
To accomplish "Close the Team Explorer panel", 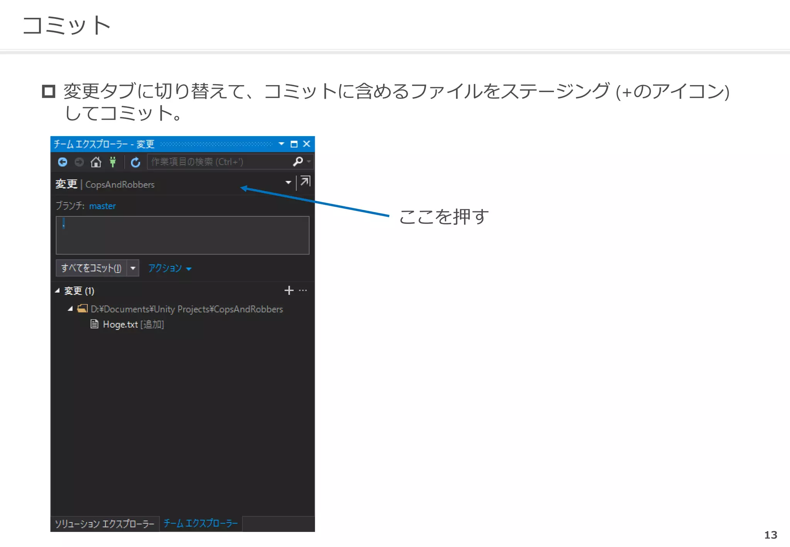I will coord(307,144).
